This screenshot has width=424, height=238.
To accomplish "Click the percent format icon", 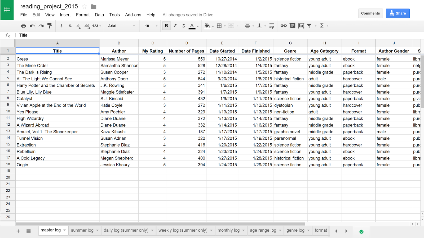I will 70,26.
